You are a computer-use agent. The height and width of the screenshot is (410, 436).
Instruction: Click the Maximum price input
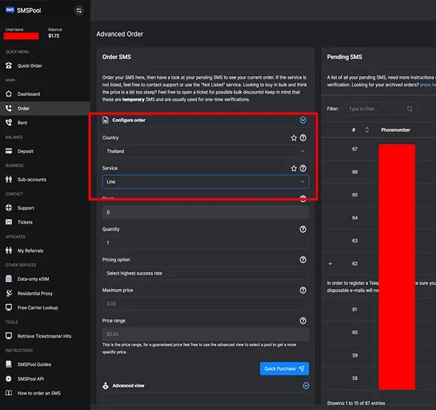[x=205, y=304]
